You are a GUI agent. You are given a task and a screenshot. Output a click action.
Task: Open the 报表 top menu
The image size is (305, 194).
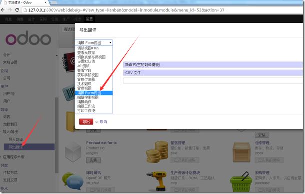point(78,19)
